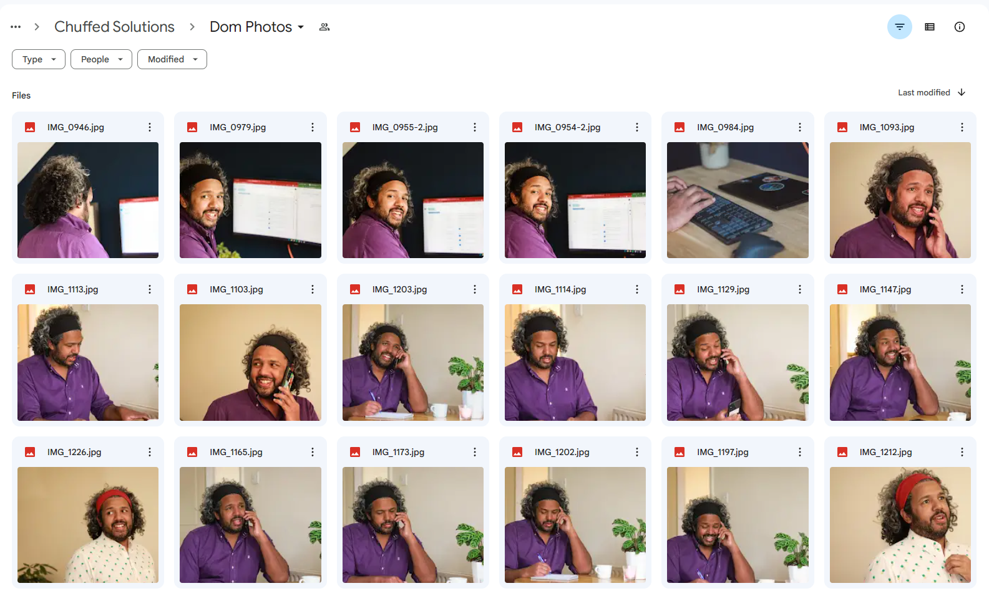Viewport: 989px width, 601px height.
Task: Open more options for IMG_1203.jpg
Action: coord(475,289)
